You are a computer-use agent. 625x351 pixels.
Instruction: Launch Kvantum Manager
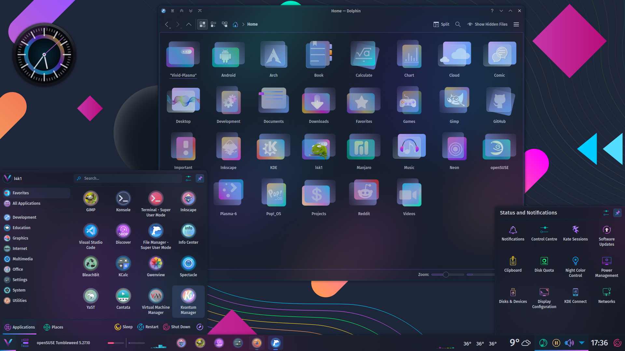click(188, 302)
